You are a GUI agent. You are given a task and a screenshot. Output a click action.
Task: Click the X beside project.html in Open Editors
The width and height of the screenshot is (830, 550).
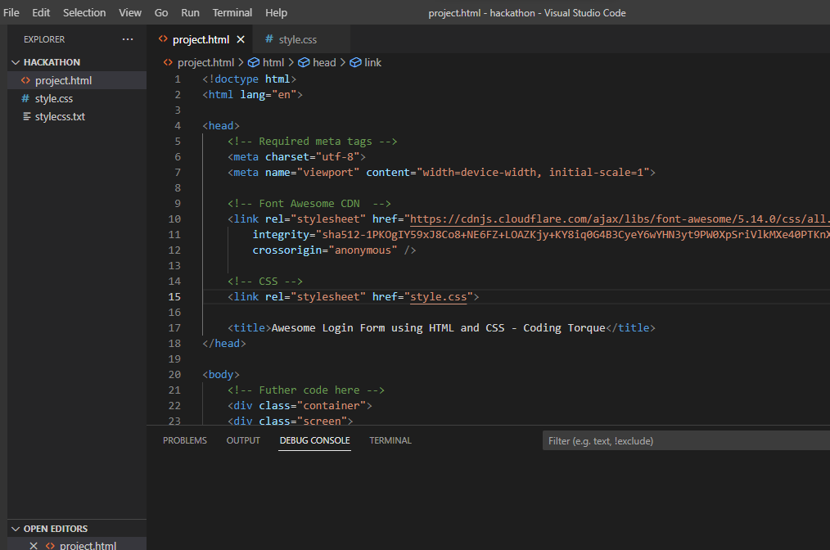coord(34,545)
